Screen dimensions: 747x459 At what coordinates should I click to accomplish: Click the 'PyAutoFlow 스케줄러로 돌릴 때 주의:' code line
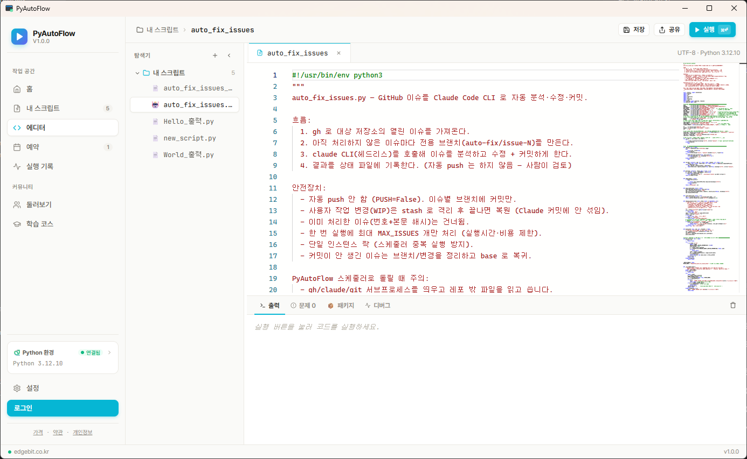click(x=360, y=279)
